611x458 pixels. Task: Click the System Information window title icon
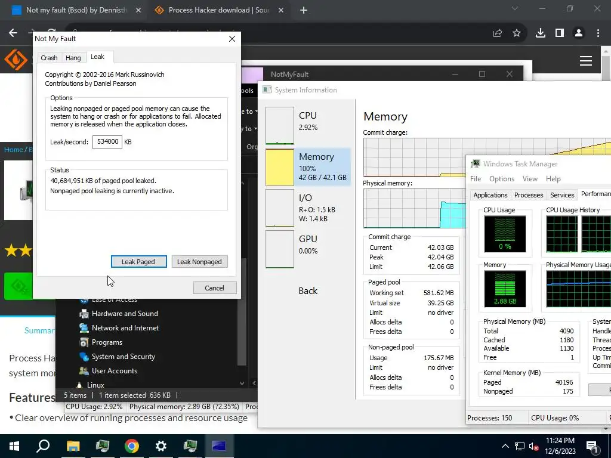tap(267, 90)
